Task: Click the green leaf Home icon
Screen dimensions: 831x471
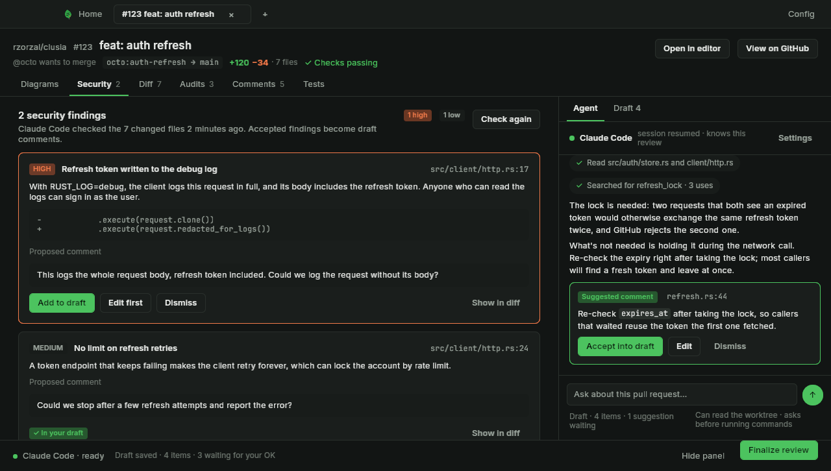Action: (x=68, y=14)
